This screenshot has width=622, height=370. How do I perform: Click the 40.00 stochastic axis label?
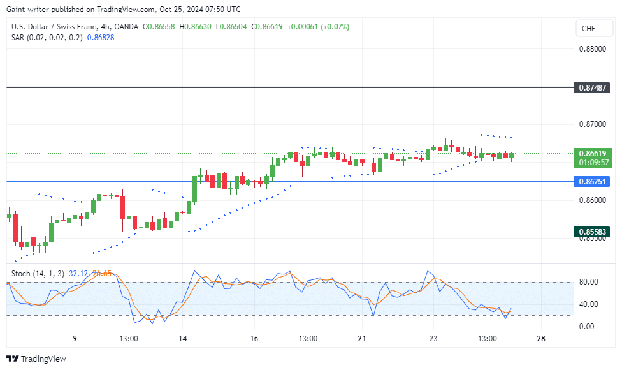tap(588, 304)
